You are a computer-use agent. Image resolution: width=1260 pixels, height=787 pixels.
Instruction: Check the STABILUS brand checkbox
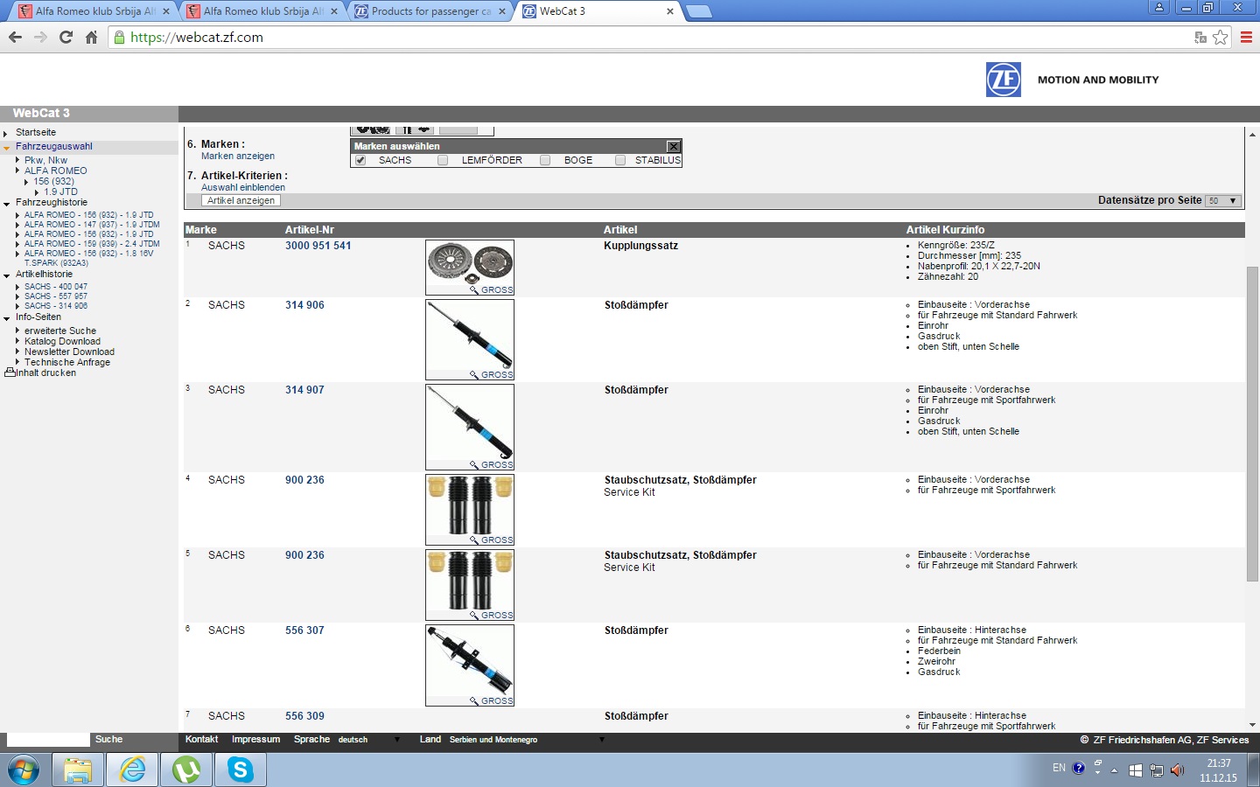coord(620,161)
